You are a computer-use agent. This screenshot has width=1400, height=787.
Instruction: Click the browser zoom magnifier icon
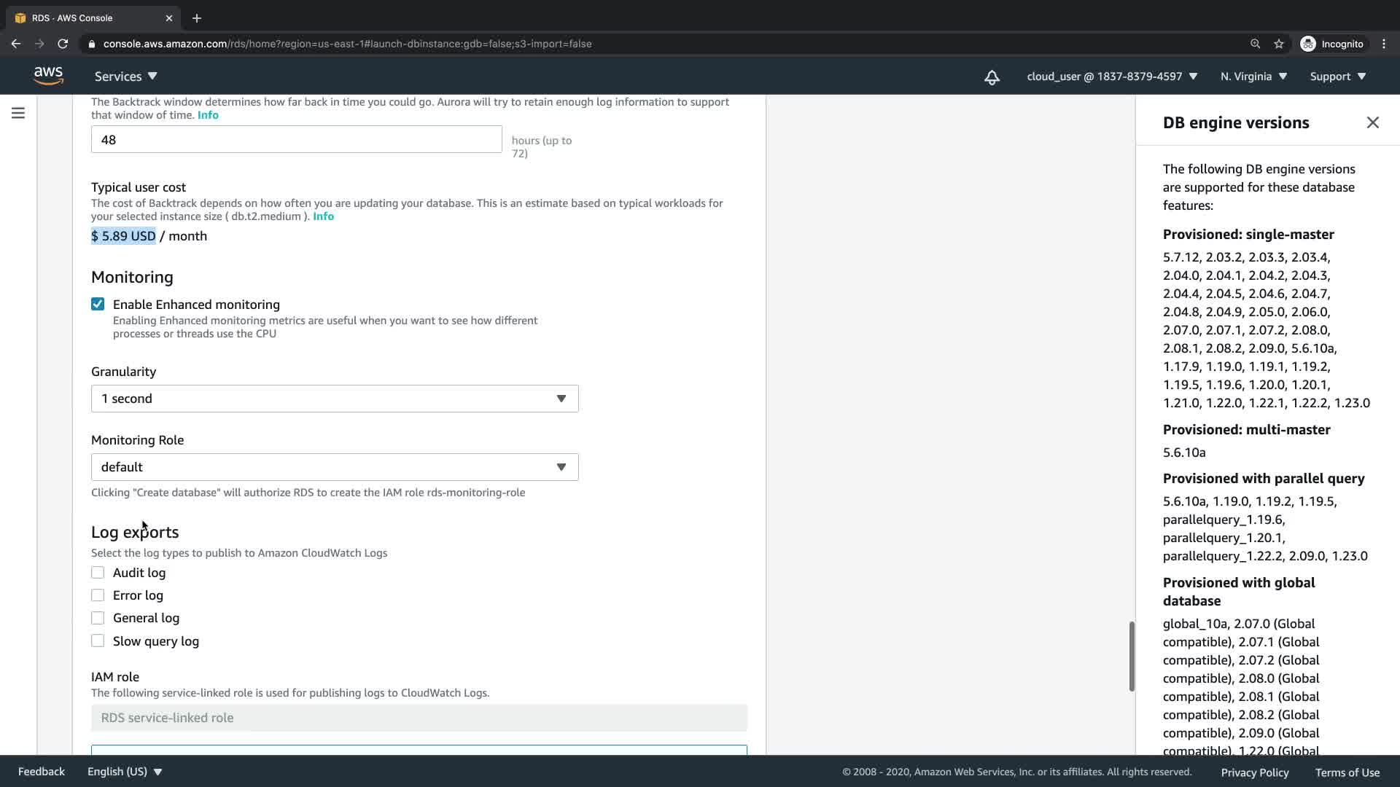[1255, 44]
